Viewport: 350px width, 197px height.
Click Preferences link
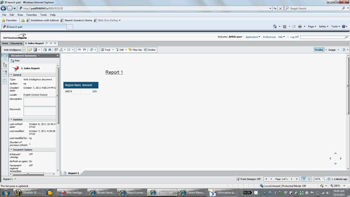pyautogui.click(x=269, y=37)
